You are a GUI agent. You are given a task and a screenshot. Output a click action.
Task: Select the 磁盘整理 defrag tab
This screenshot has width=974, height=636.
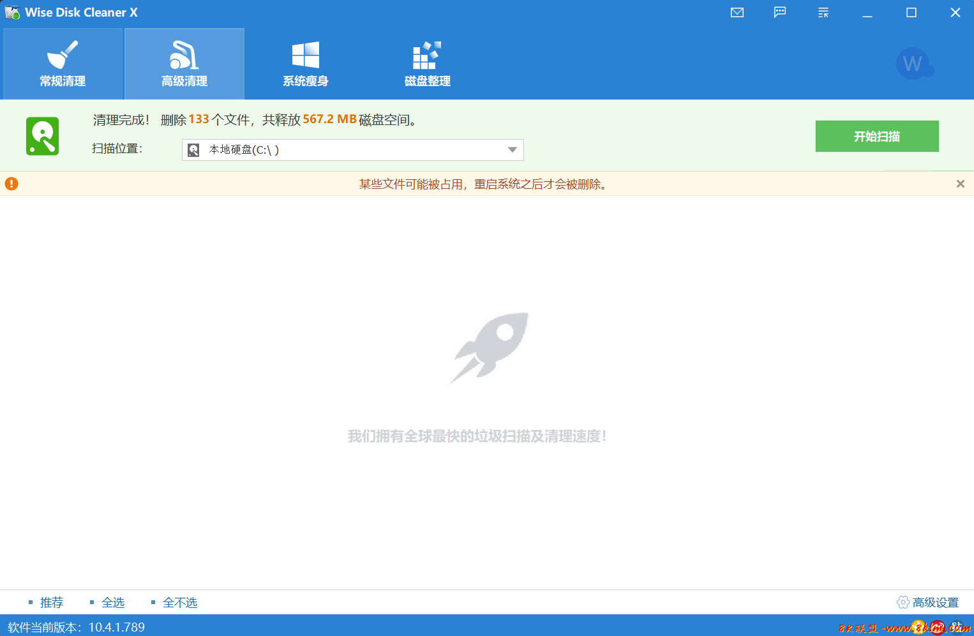[427, 64]
